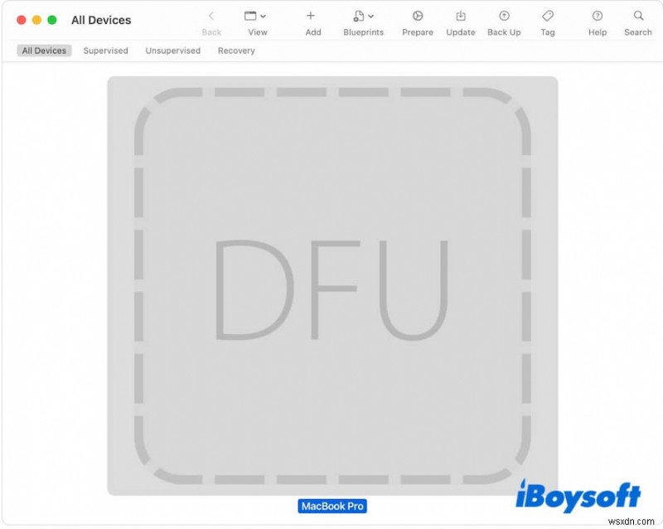Expand the View dropdown chevron
Screen dimensions: 663x529
(263, 17)
